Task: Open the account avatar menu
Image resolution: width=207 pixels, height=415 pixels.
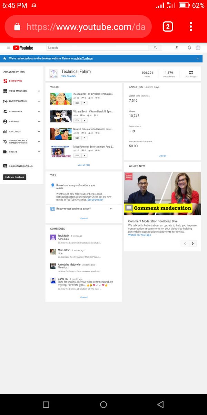Action: point(198,47)
